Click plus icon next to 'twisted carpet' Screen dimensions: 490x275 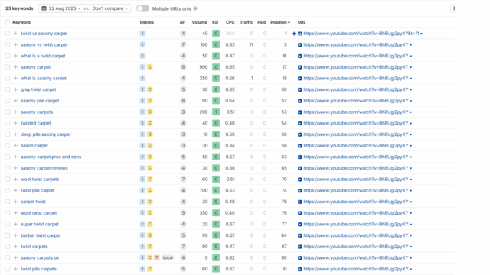(15, 123)
